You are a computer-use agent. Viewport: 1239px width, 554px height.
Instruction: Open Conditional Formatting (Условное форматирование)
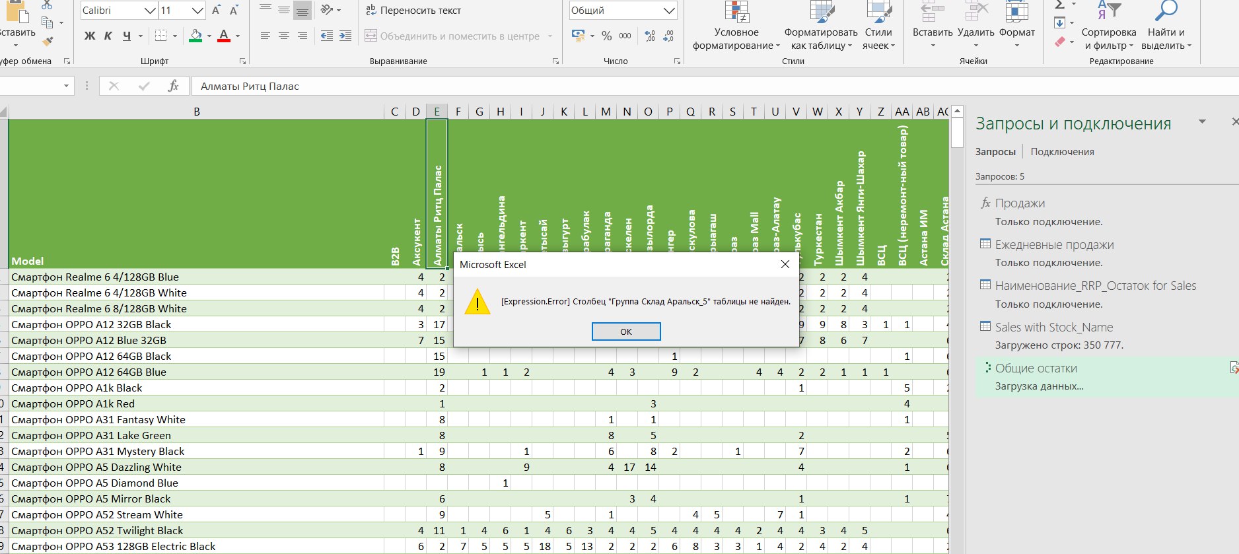[736, 25]
